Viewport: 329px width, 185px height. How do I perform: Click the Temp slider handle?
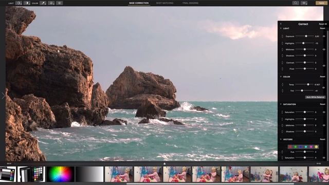(308, 84)
